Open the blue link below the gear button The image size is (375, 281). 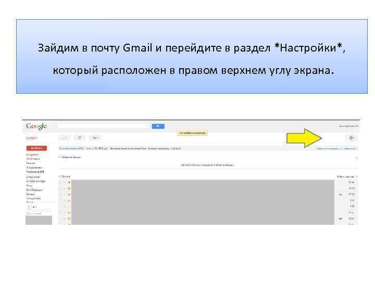(x=336, y=149)
